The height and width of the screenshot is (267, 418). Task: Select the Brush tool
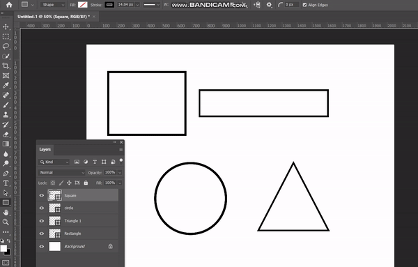(6, 105)
